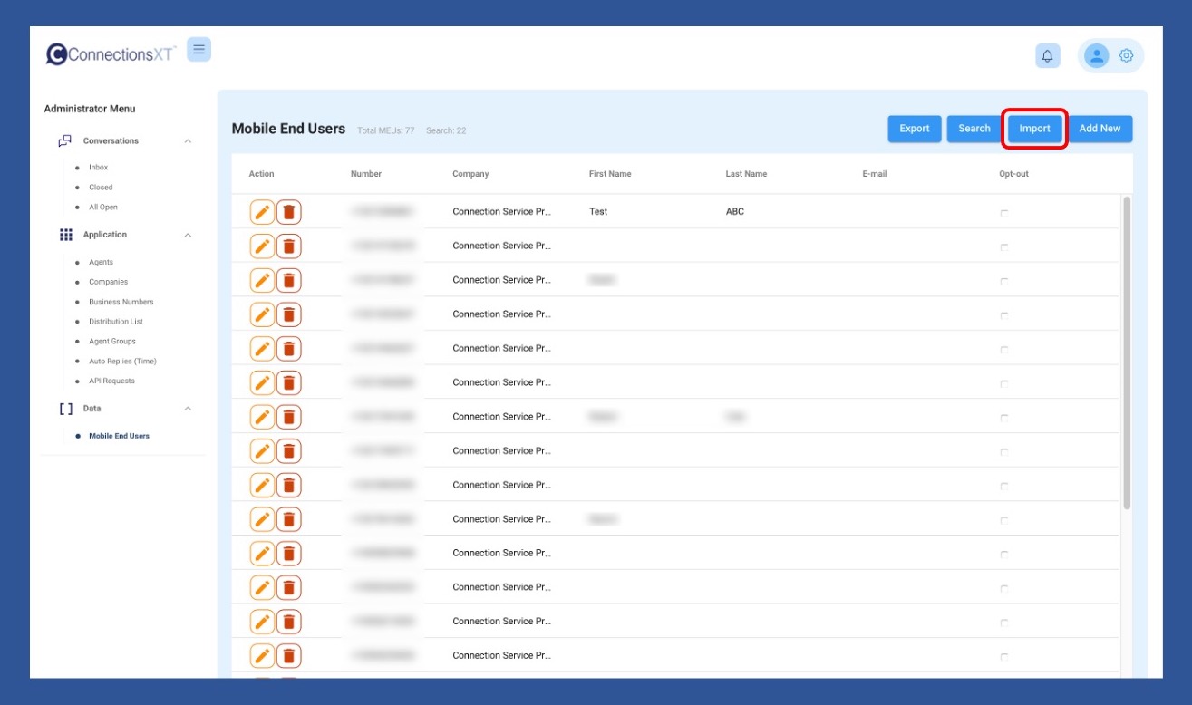
Task: Check the opt-out box in third row
Action: [1003, 282]
